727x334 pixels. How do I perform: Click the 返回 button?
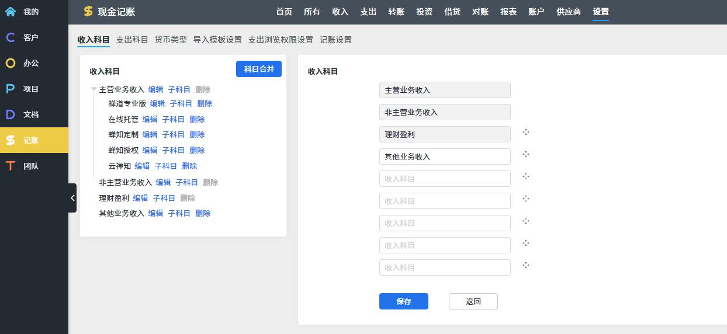(473, 301)
